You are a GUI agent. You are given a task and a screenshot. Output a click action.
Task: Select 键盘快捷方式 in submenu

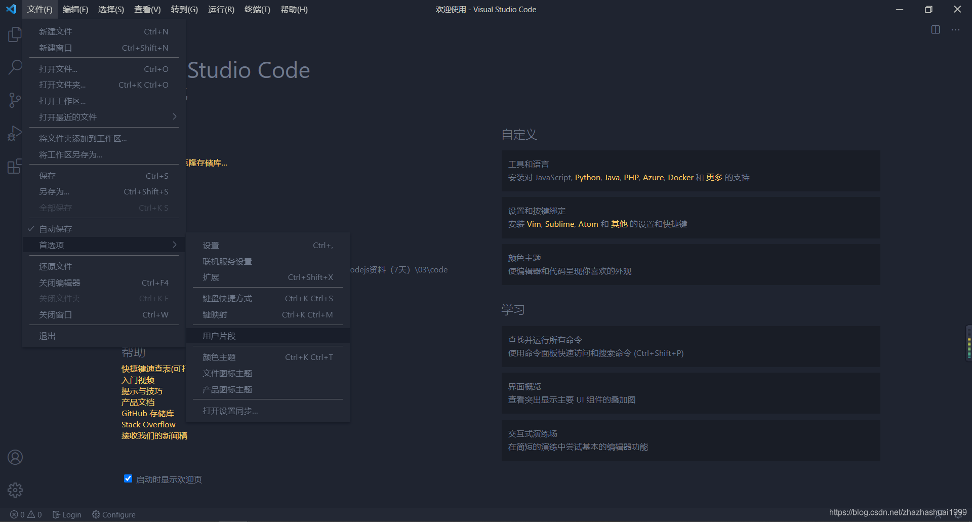tap(268, 298)
